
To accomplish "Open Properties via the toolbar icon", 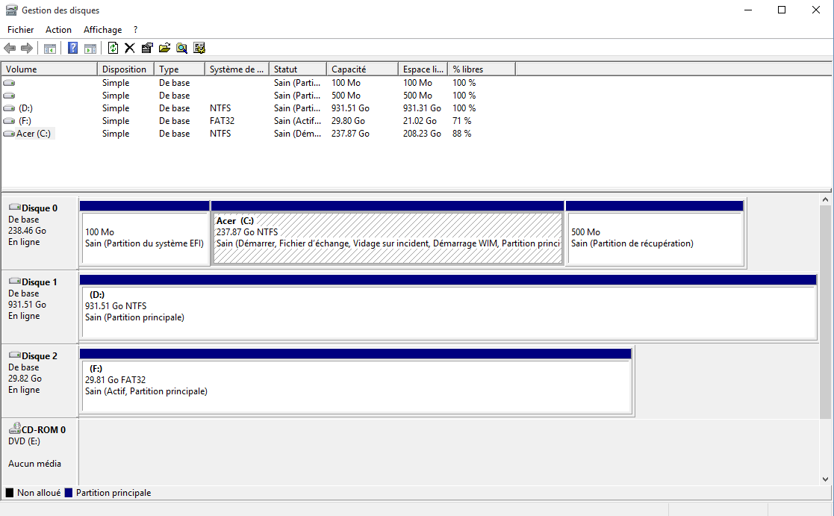I will [x=147, y=49].
